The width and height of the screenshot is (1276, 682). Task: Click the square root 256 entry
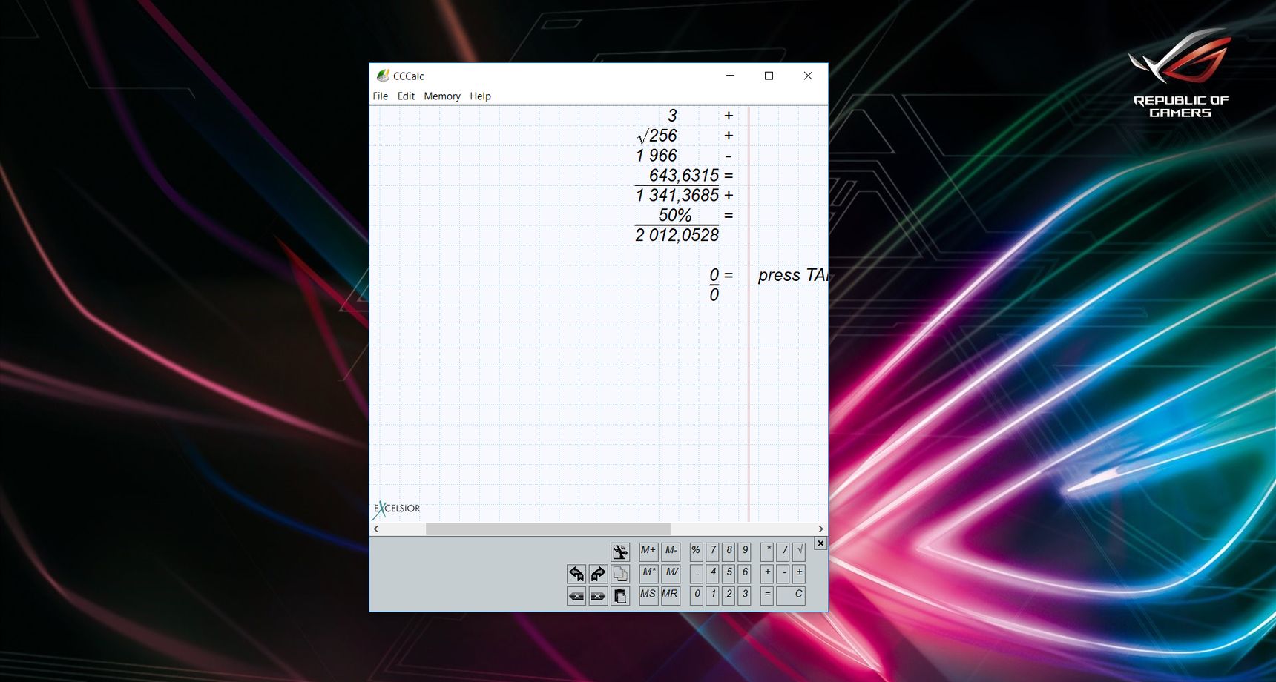coord(657,136)
